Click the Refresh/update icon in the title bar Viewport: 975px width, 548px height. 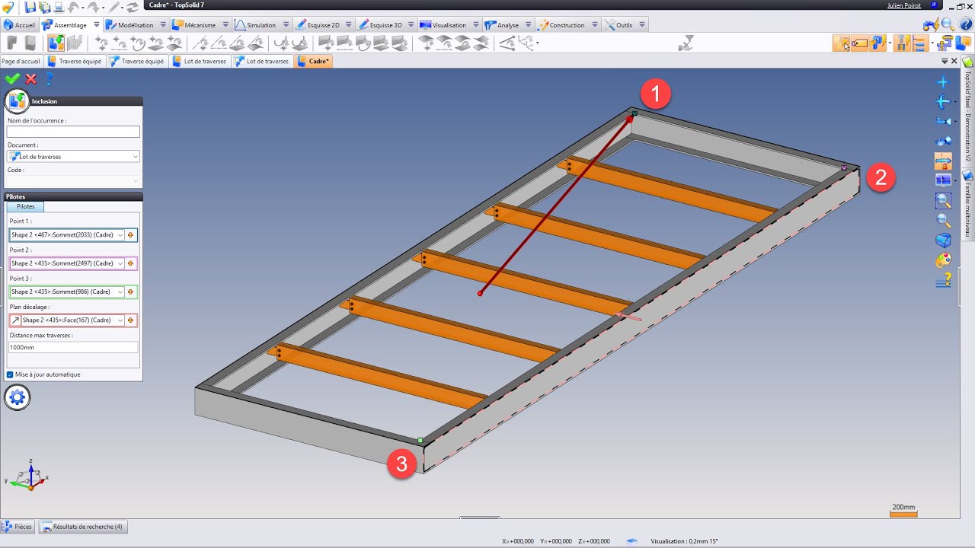click(132, 7)
